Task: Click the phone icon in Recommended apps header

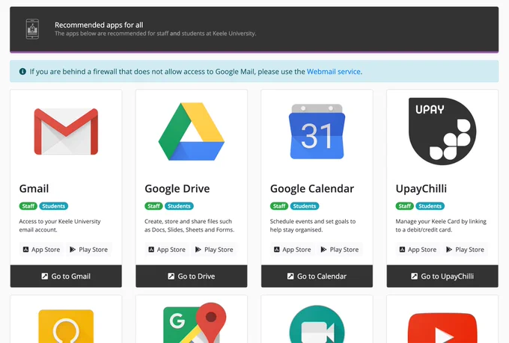Action: pyautogui.click(x=32, y=29)
